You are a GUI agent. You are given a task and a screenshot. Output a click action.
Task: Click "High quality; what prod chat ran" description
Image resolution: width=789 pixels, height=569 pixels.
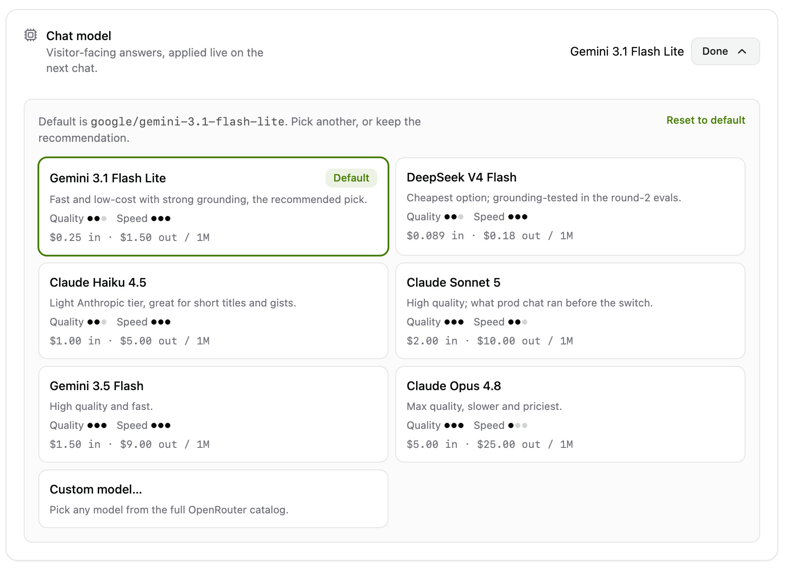[529, 303]
